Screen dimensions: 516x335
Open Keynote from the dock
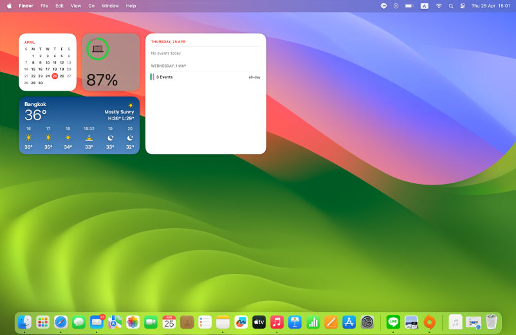tap(295, 322)
